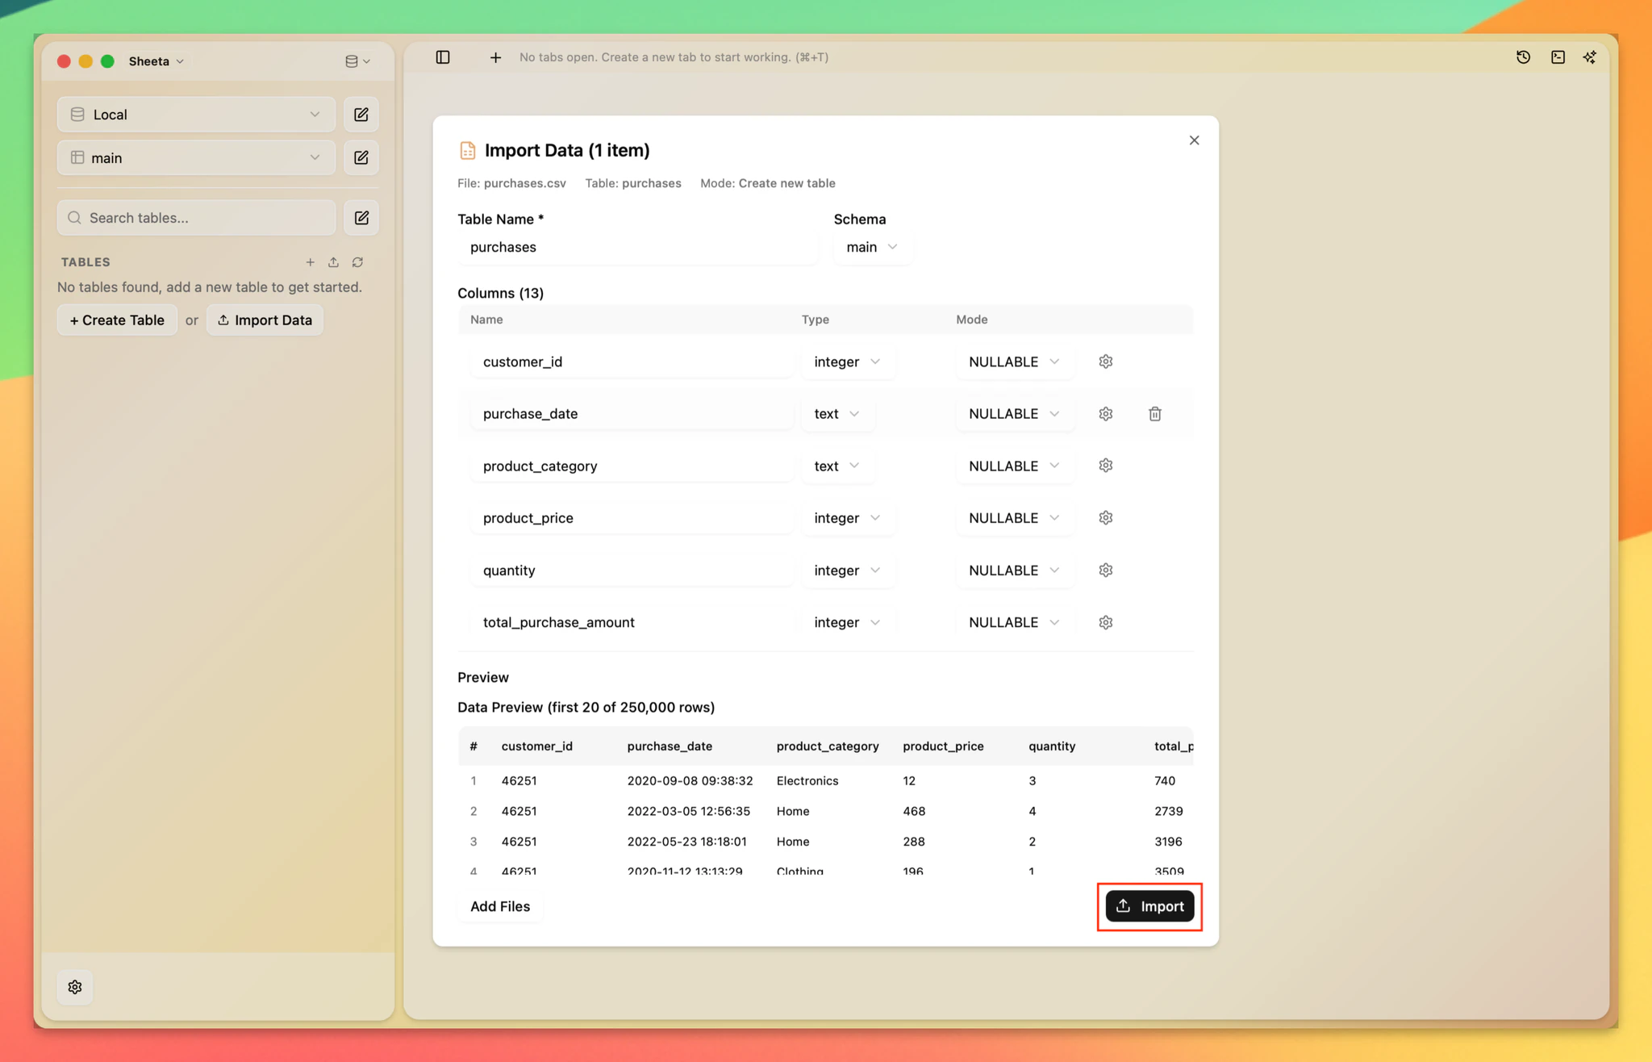This screenshot has width=1652, height=1062.
Task: Open a new tab with plus icon
Action: (495, 57)
